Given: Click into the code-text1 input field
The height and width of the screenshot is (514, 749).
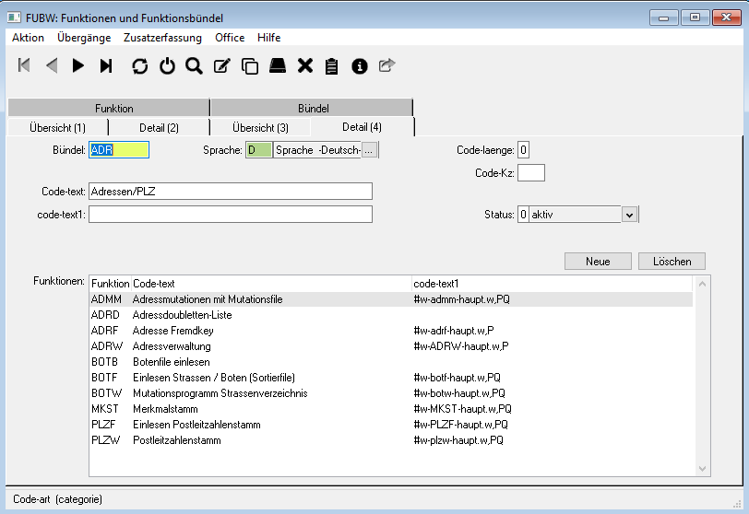Looking at the screenshot, I should 231,214.
